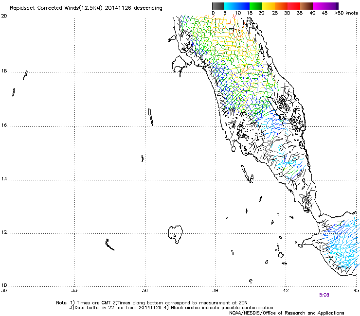Viewport: 360px width, 316px height.
Task: Click longitude label '36' on bottom axis
Action: [x=144, y=291]
